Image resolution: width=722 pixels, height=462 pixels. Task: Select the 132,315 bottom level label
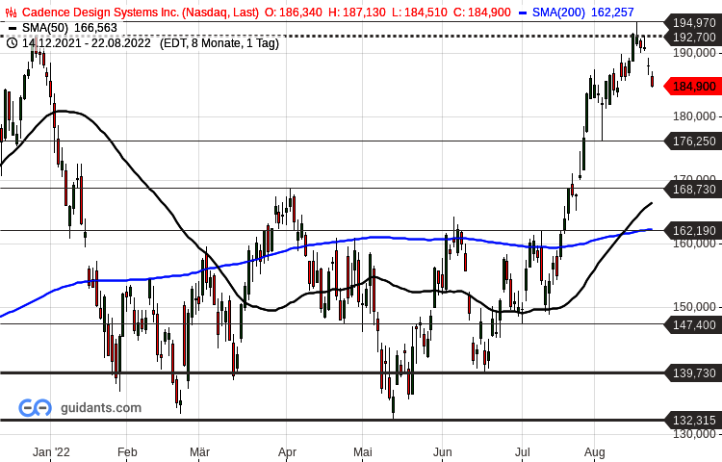(x=693, y=420)
